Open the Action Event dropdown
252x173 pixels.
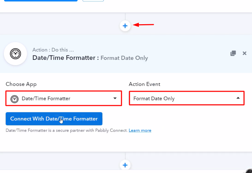(187, 98)
